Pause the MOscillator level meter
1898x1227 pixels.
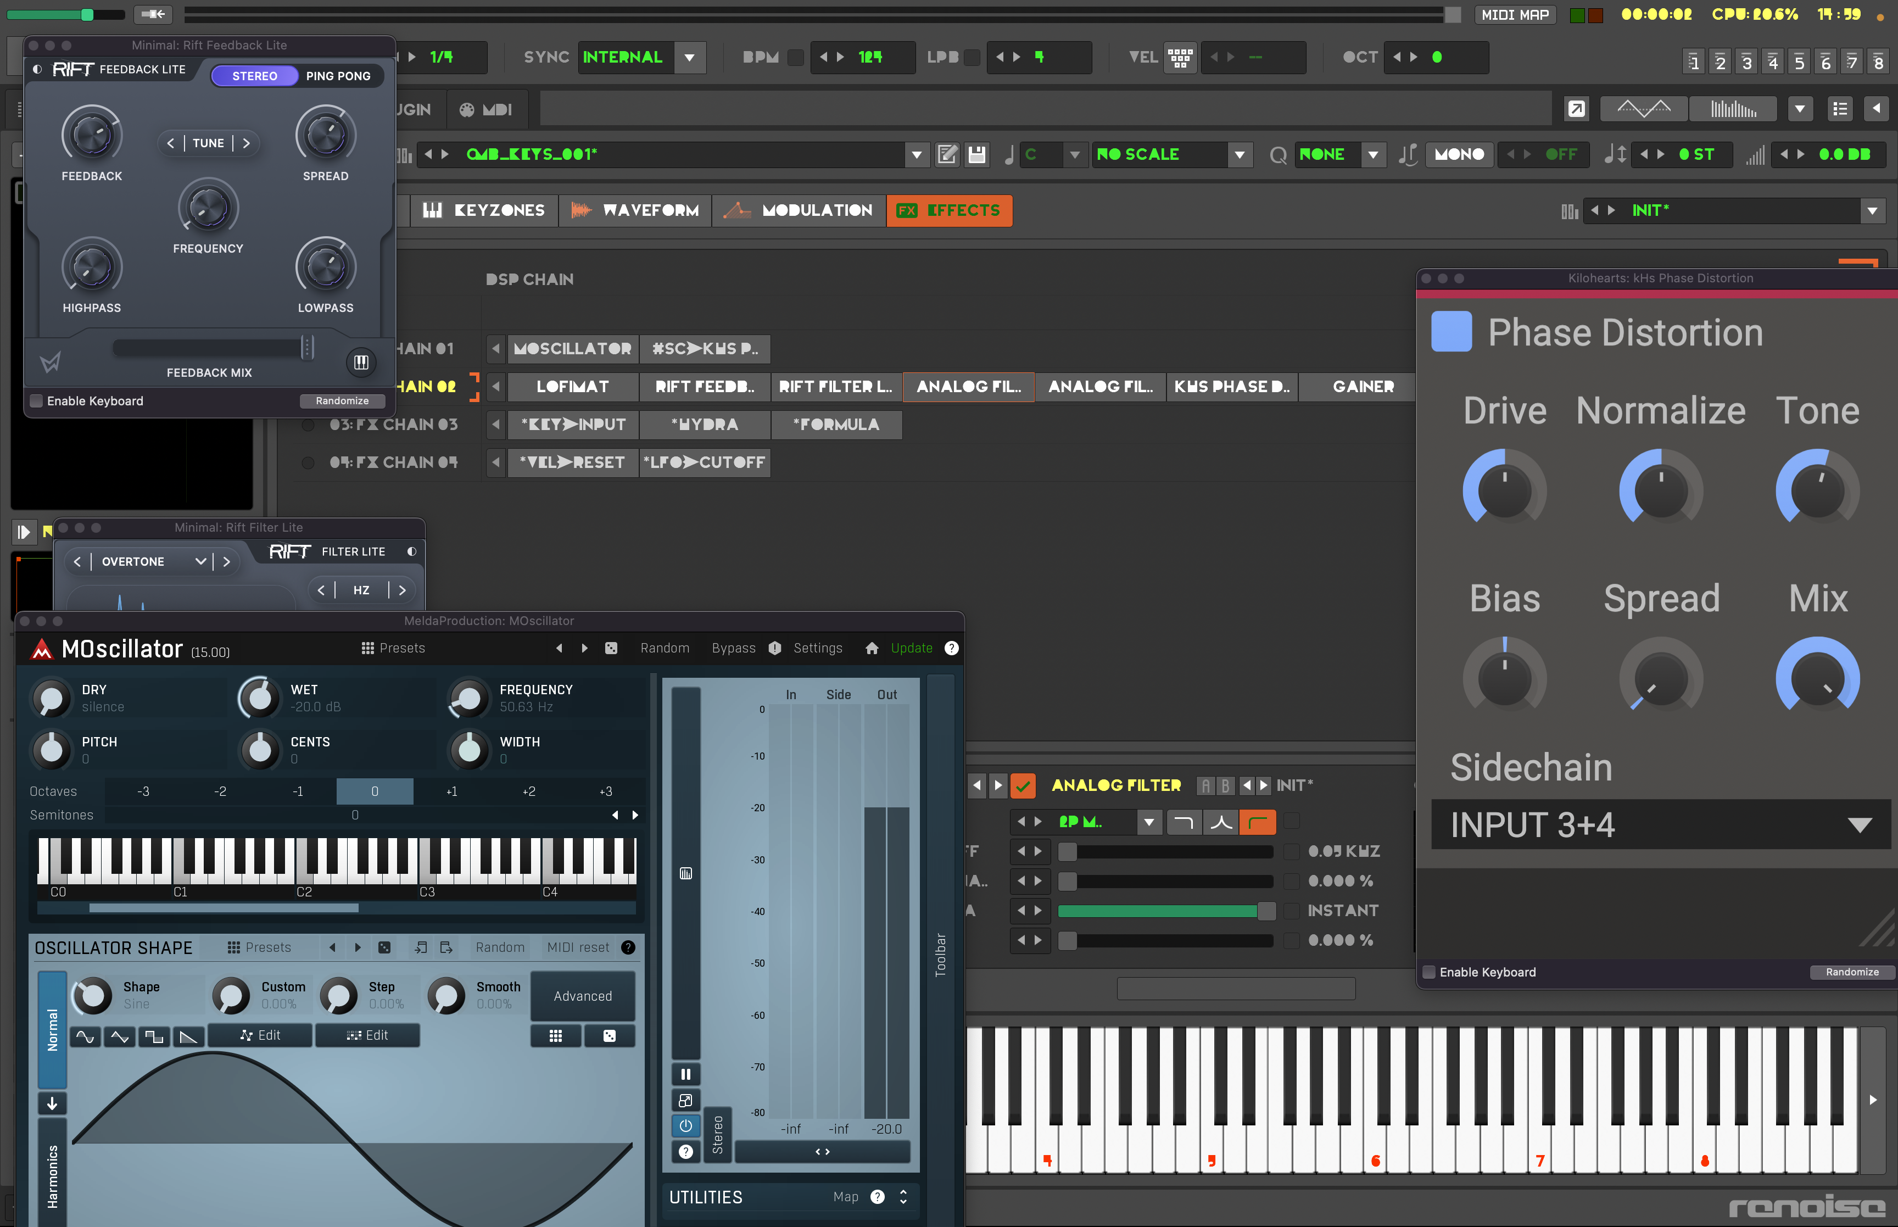(685, 1073)
